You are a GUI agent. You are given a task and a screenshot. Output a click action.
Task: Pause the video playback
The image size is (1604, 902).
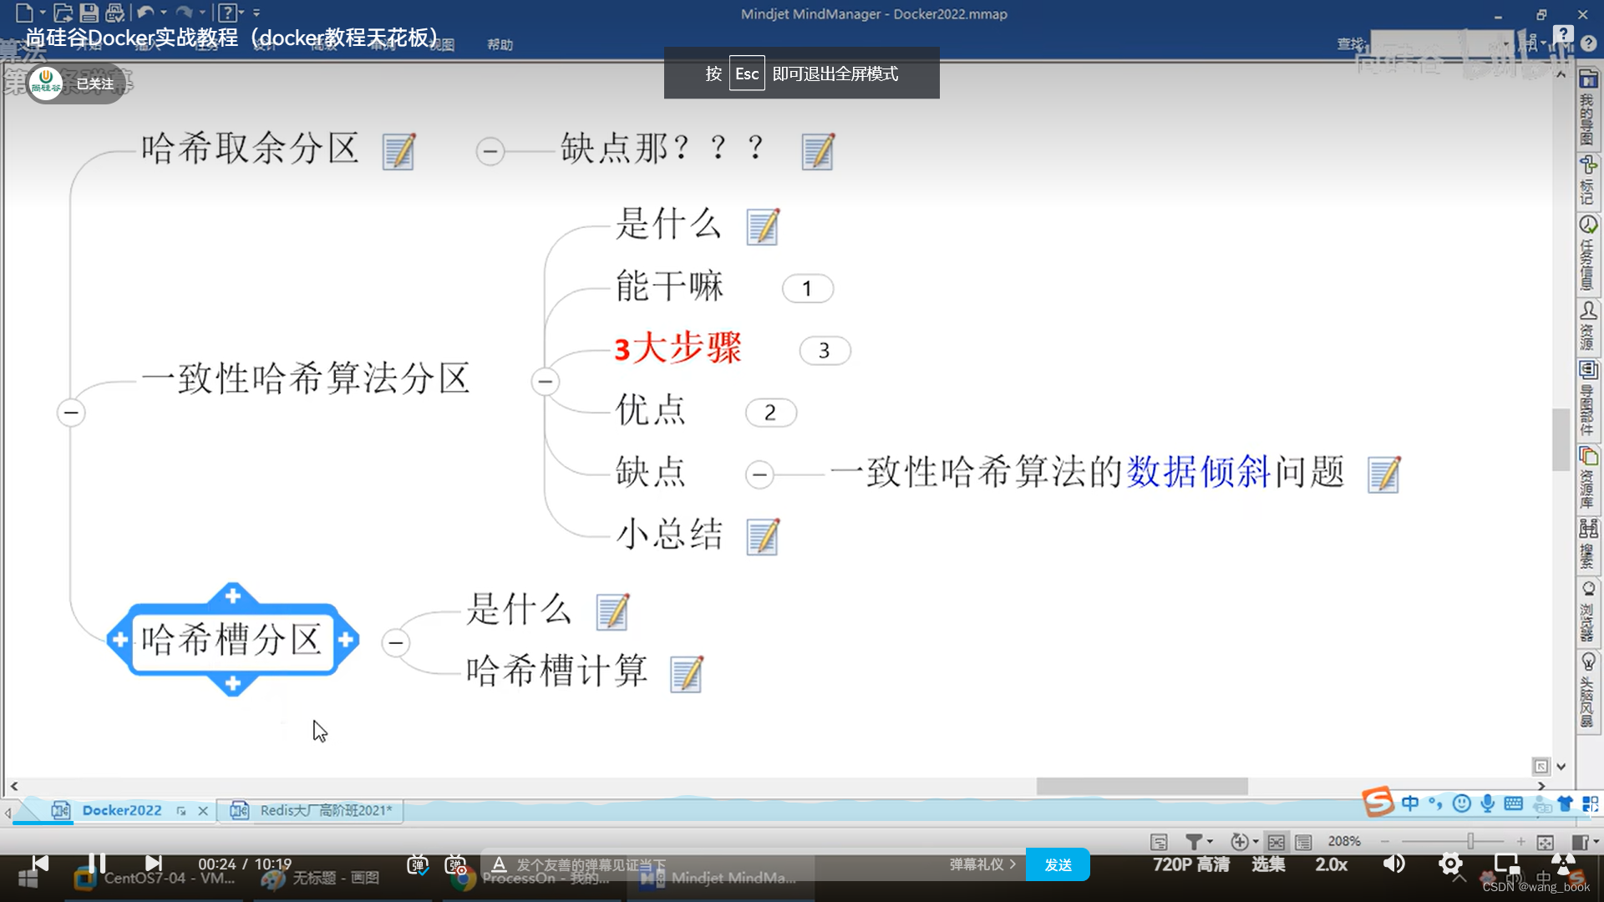pos(96,864)
